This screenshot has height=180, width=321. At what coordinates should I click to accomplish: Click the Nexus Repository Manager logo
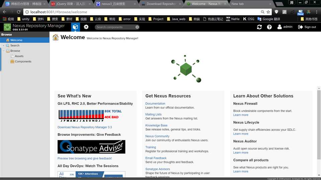click(7, 27)
